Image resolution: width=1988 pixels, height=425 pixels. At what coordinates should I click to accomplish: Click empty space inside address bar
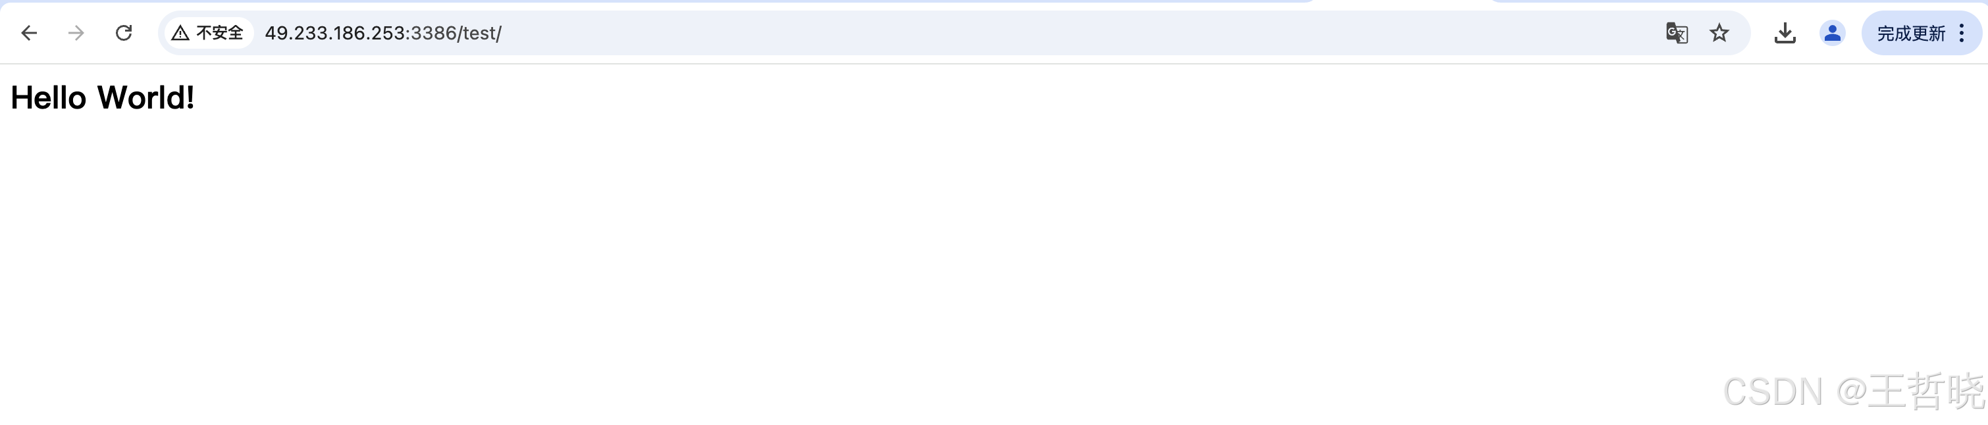(x=1080, y=33)
